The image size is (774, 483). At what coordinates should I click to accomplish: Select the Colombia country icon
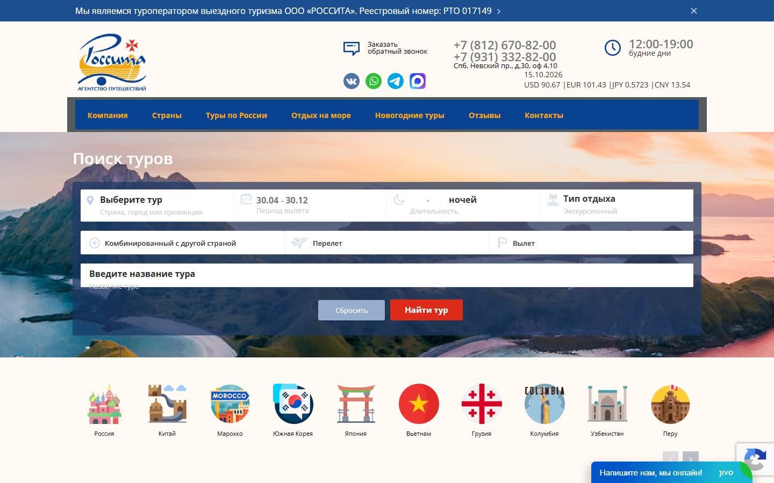pos(544,404)
